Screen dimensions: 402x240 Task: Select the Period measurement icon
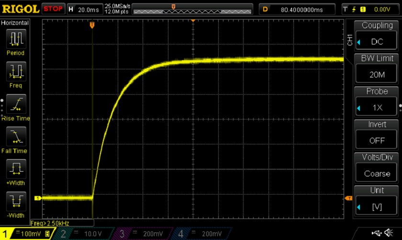15,39
